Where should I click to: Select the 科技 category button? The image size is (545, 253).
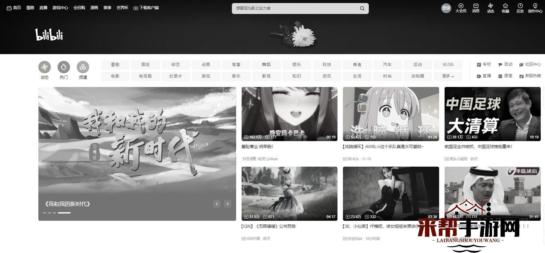[327, 65]
